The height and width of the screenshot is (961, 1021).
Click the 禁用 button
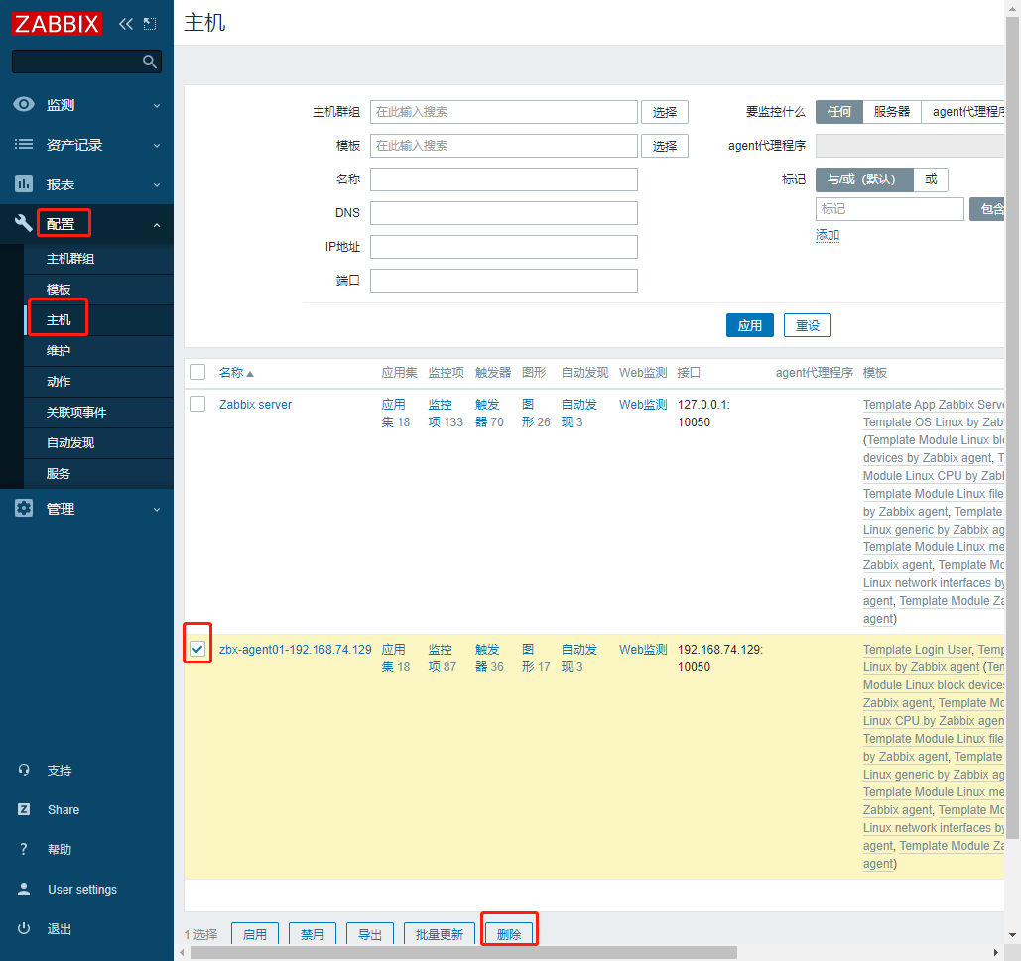coord(312,933)
